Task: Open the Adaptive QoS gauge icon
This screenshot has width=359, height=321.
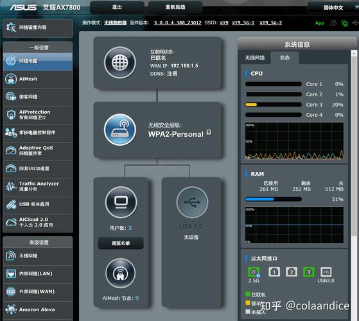Action: click(x=11, y=150)
